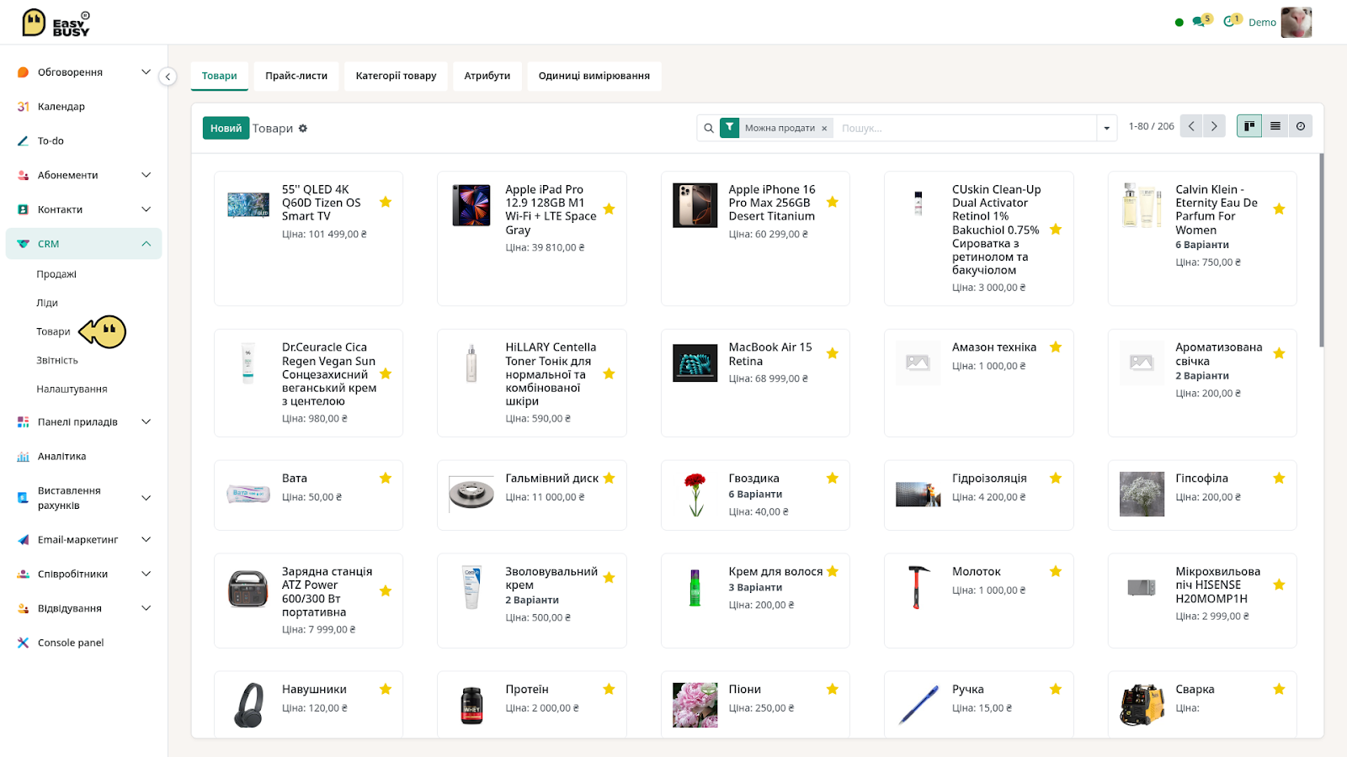The width and height of the screenshot is (1347, 757).
Task: Open search options dropdown arrow
Action: [x=1106, y=129]
